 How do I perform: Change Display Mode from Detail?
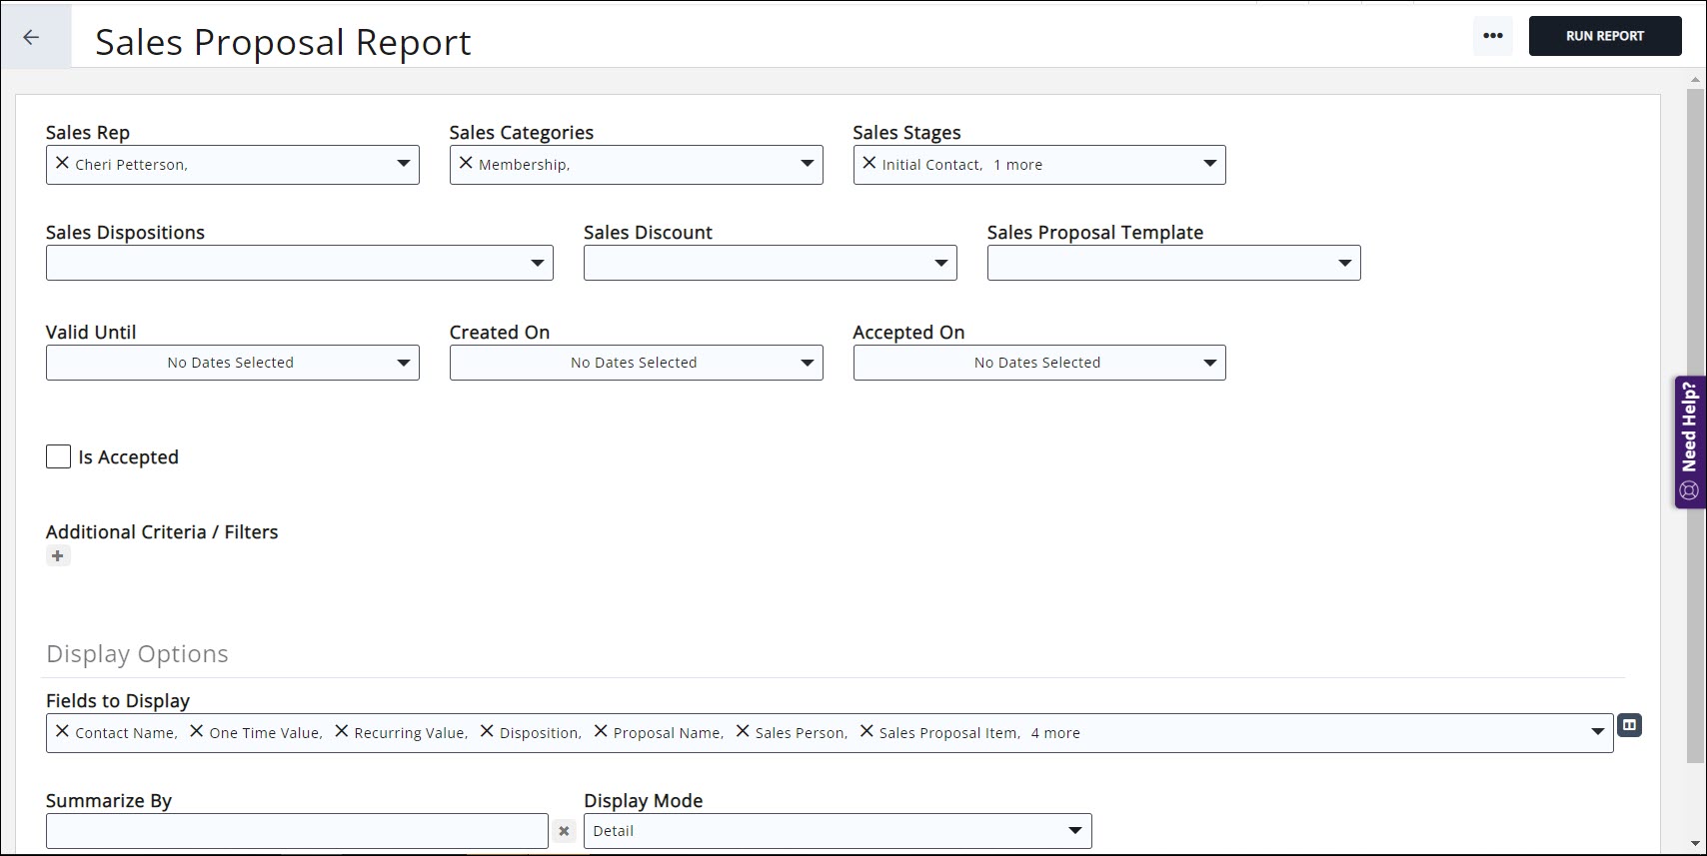click(837, 831)
